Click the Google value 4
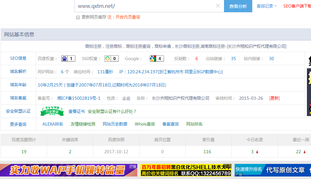The image size is (311, 179). 160,59
